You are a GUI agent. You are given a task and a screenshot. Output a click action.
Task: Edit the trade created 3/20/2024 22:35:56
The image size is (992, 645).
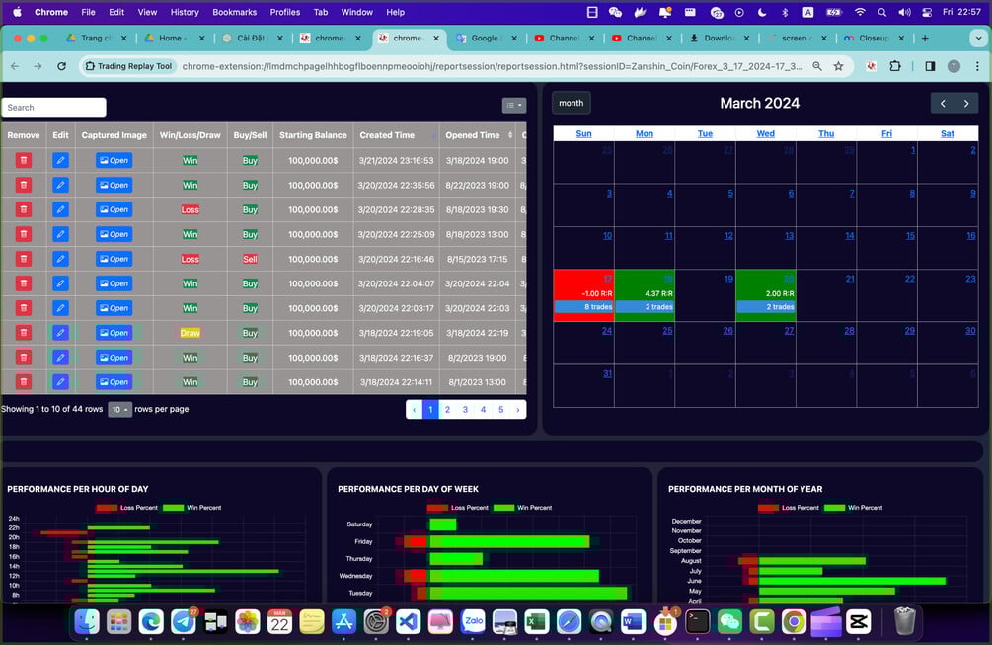(x=61, y=185)
